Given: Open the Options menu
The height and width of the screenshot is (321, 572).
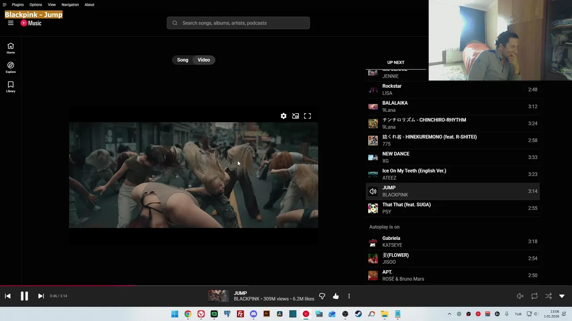Looking at the screenshot, I should [36, 4].
